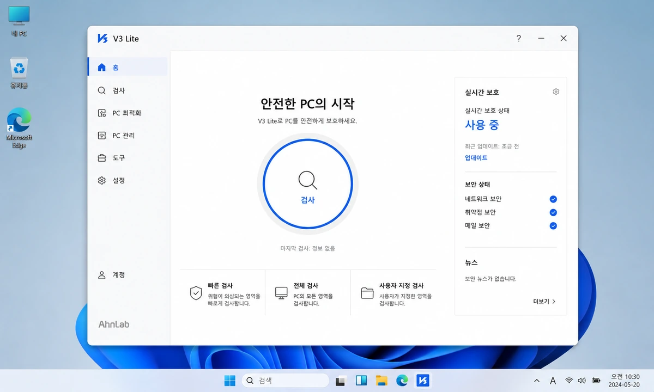The image size is (654, 392).
Task: Open 실시간 보호 settings gear
Action: click(556, 92)
